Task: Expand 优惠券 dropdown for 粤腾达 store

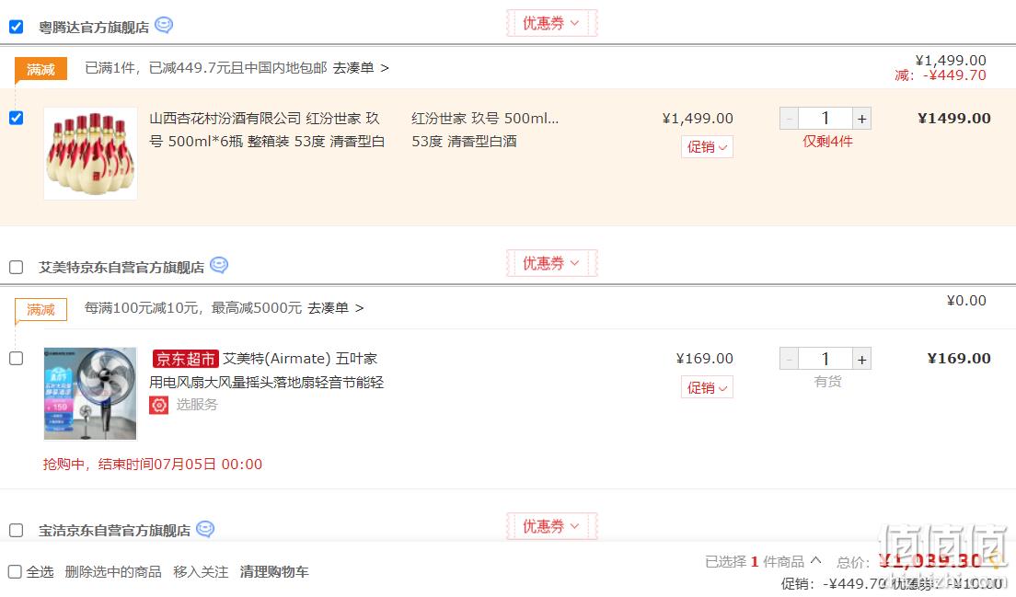Action: (x=551, y=23)
